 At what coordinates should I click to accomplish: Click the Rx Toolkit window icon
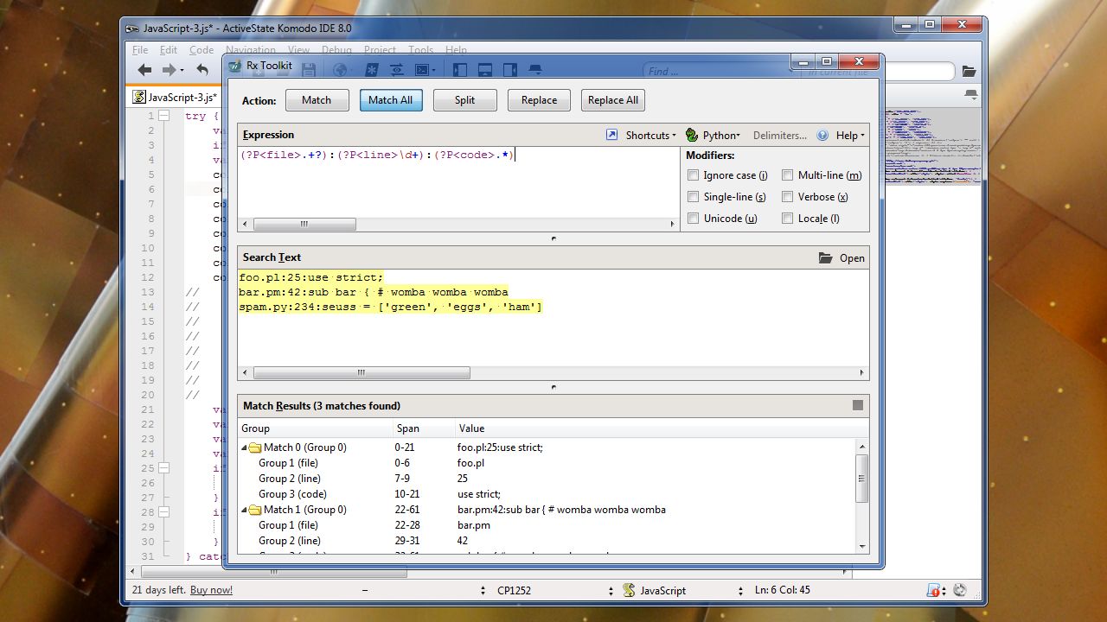(x=235, y=65)
